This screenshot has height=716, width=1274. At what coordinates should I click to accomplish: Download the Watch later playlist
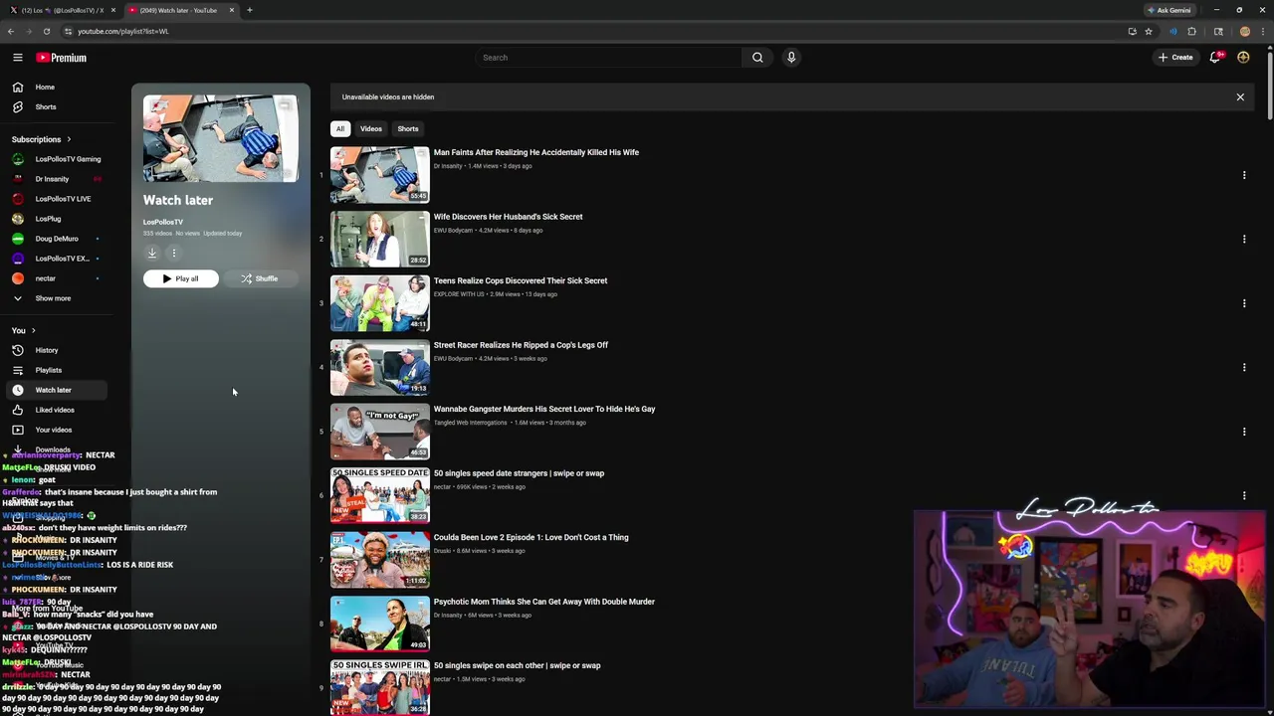[x=152, y=253]
